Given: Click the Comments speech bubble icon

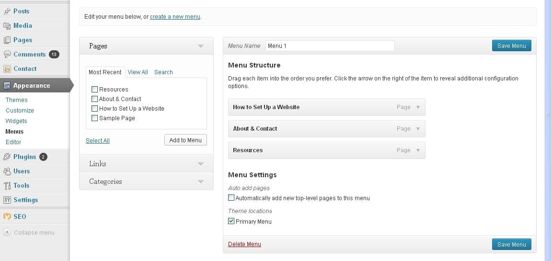Looking at the screenshot, I should click(7, 55).
